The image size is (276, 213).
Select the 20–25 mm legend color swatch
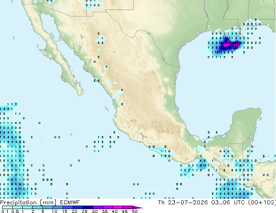pyautogui.click(x=77, y=207)
